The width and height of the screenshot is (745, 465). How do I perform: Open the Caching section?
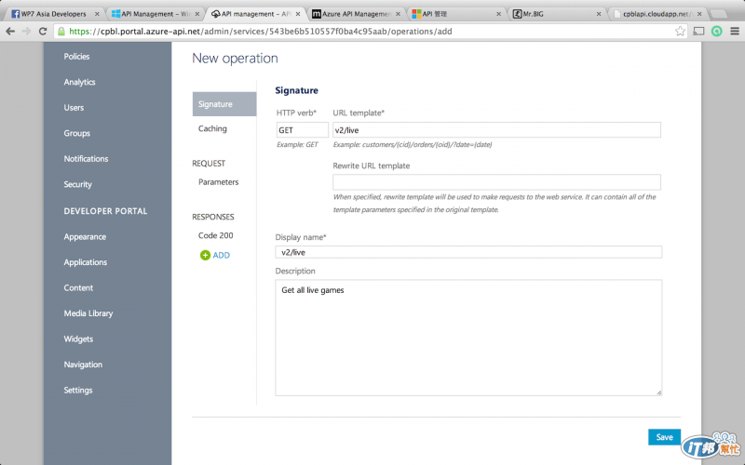point(212,128)
